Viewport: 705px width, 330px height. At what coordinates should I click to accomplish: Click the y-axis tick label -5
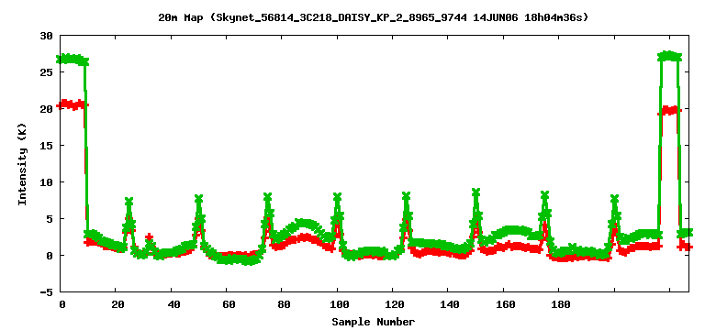pyautogui.click(x=47, y=292)
